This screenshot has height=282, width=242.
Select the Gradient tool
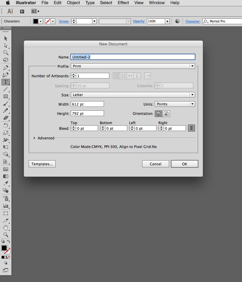(x=6, y=176)
